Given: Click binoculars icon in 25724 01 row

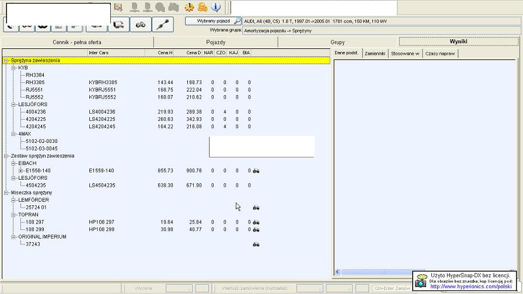Looking at the screenshot, I should coord(256,208).
